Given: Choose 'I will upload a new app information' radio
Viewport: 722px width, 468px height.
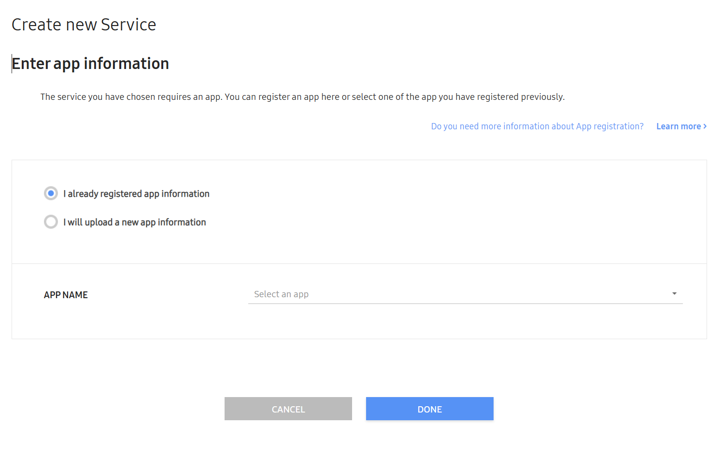Looking at the screenshot, I should tap(51, 222).
